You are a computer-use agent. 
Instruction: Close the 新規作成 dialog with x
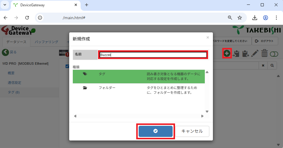pos(208,37)
